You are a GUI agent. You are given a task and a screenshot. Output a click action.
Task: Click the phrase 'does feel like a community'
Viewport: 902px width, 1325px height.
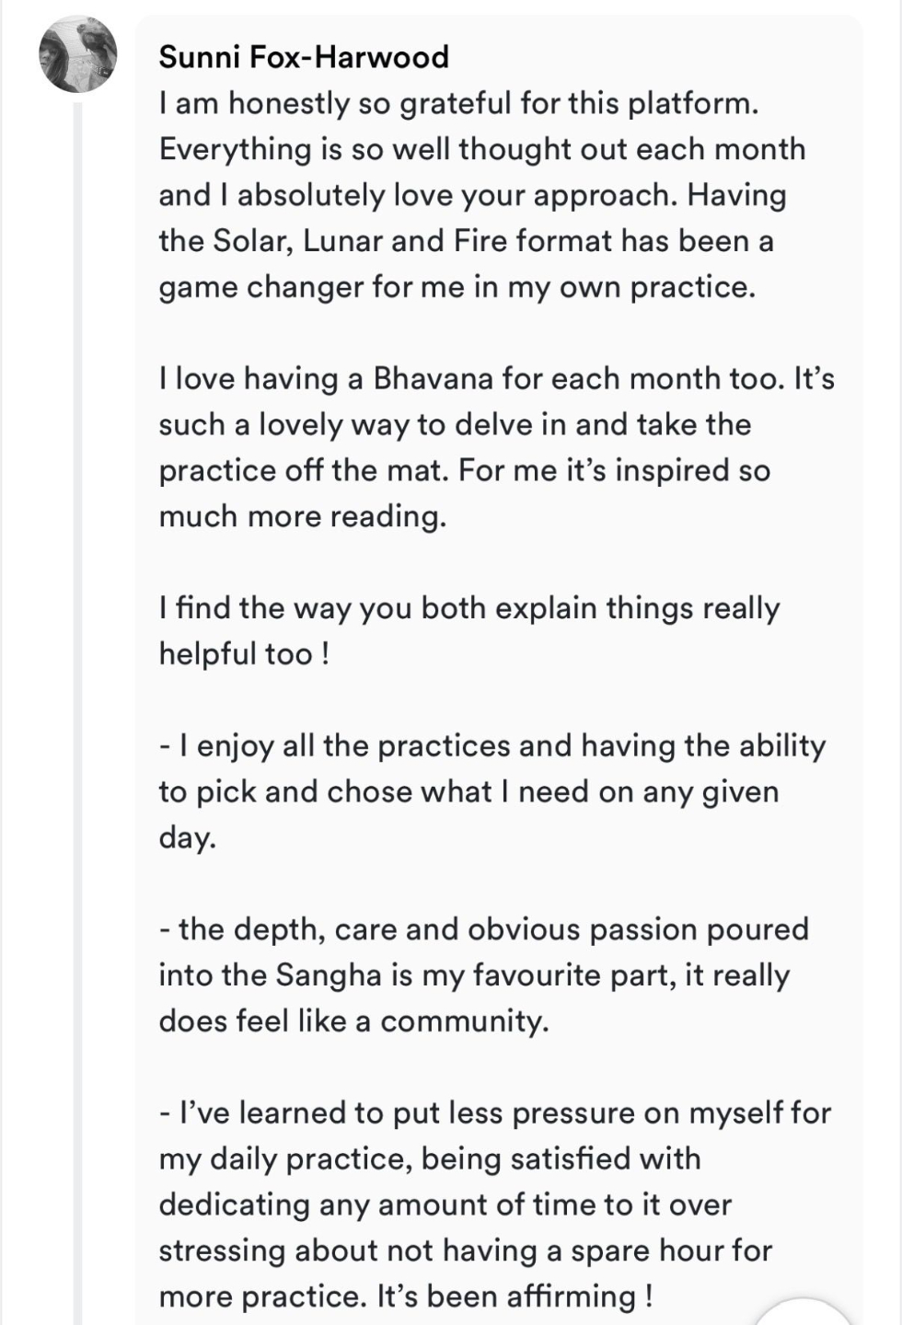pos(353,1021)
